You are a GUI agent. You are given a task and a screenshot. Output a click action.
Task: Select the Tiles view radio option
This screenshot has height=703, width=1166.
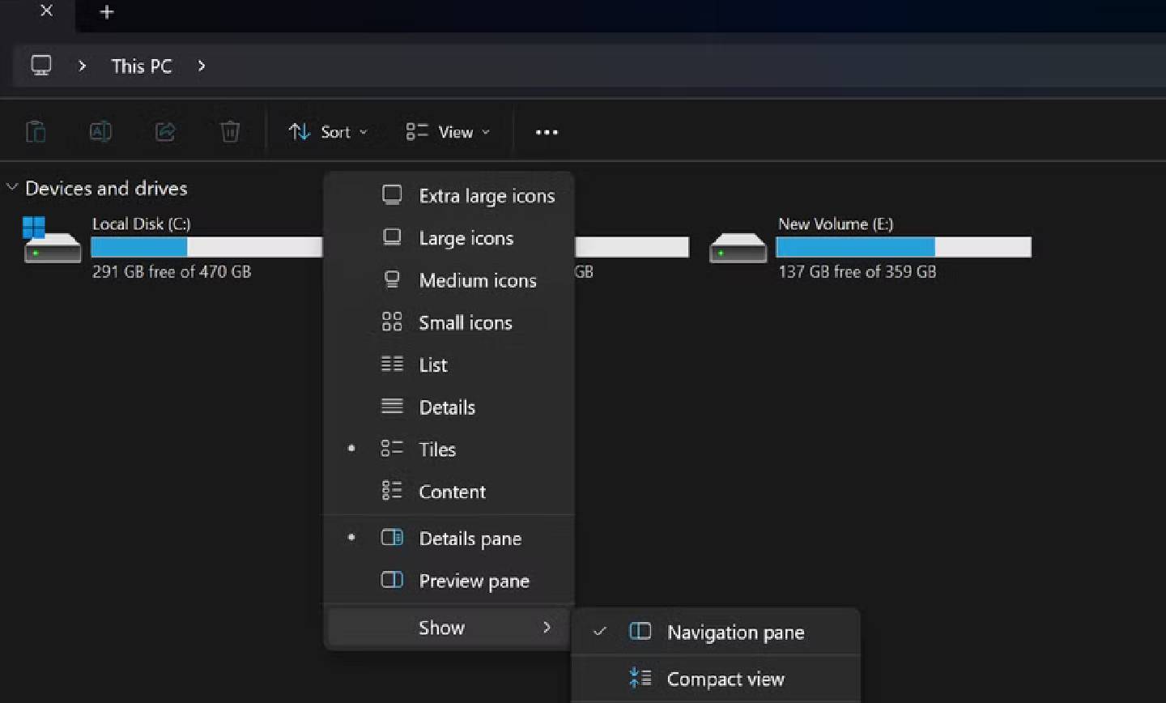tap(449, 449)
